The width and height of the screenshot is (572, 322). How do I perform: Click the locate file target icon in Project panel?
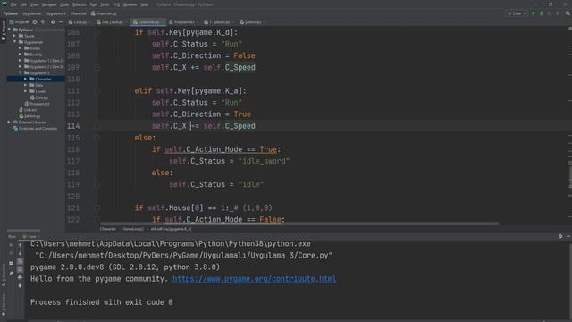click(x=35, y=22)
